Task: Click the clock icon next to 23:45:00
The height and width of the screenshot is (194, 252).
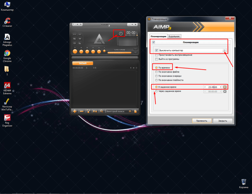Action: (x=225, y=87)
